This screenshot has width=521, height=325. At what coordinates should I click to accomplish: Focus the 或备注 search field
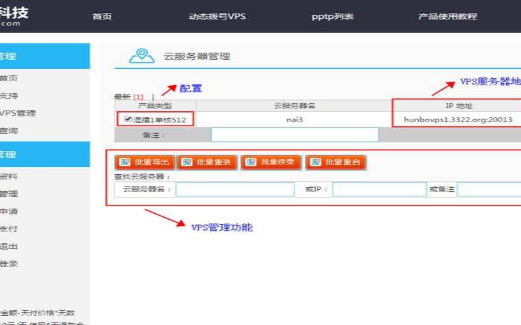(489, 189)
